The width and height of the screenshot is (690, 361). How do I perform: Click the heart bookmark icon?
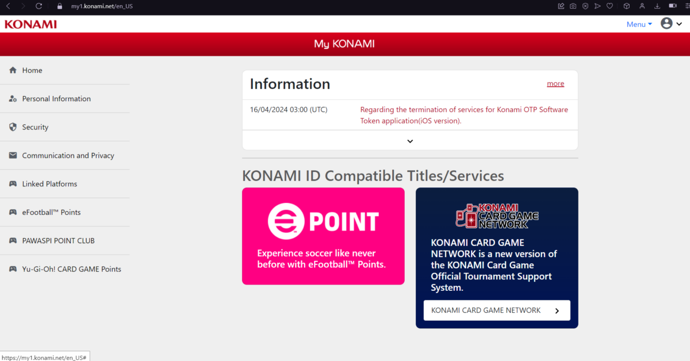click(x=609, y=6)
